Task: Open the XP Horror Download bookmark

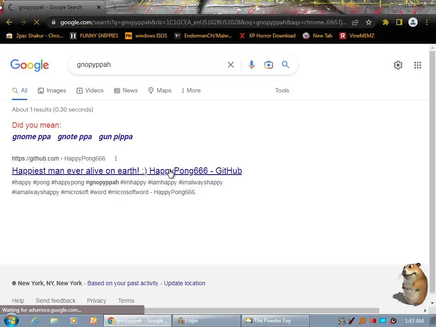Action: [x=267, y=36]
